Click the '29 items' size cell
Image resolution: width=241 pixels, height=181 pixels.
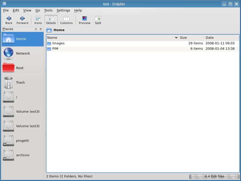click(x=196, y=43)
